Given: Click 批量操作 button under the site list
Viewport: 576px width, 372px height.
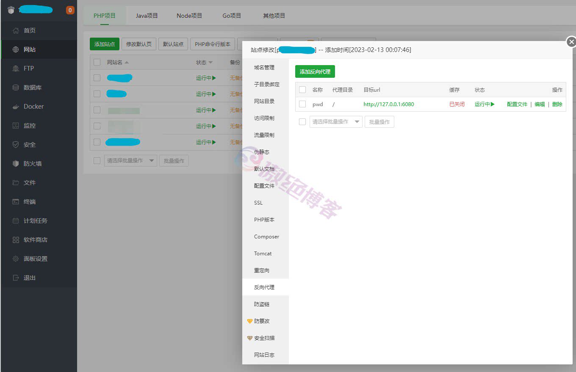Looking at the screenshot, I should pyautogui.click(x=174, y=161).
